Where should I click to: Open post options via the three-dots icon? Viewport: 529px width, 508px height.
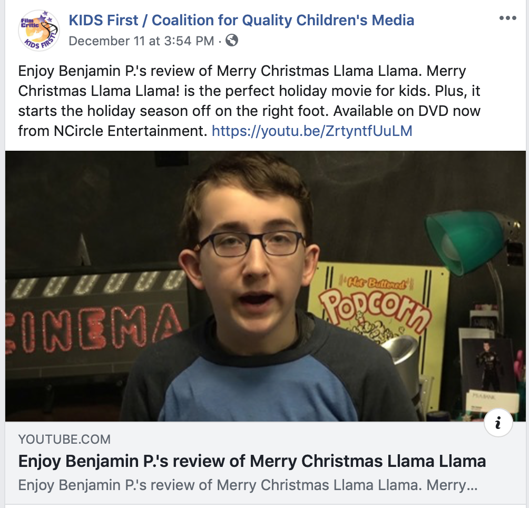pos(507,18)
